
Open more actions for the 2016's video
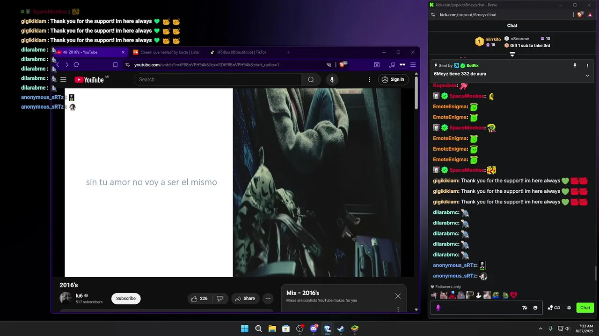(x=268, y=299)
